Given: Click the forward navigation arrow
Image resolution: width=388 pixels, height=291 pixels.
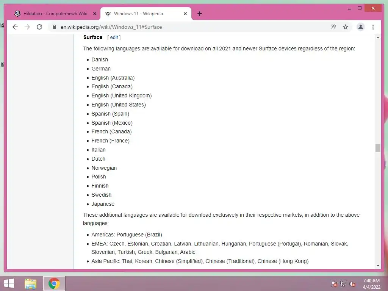Looking at the screenshot, I should click(27, 27).
